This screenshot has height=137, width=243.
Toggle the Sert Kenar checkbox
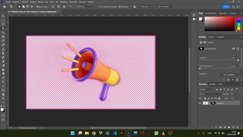(x=120, y=7)
